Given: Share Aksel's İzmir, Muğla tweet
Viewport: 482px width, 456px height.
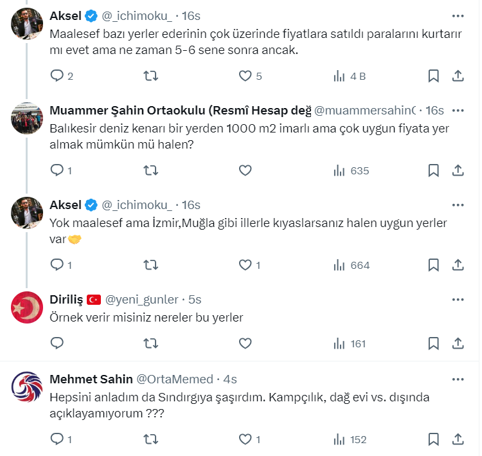Looking at the screenshot, I should [458, 265].
